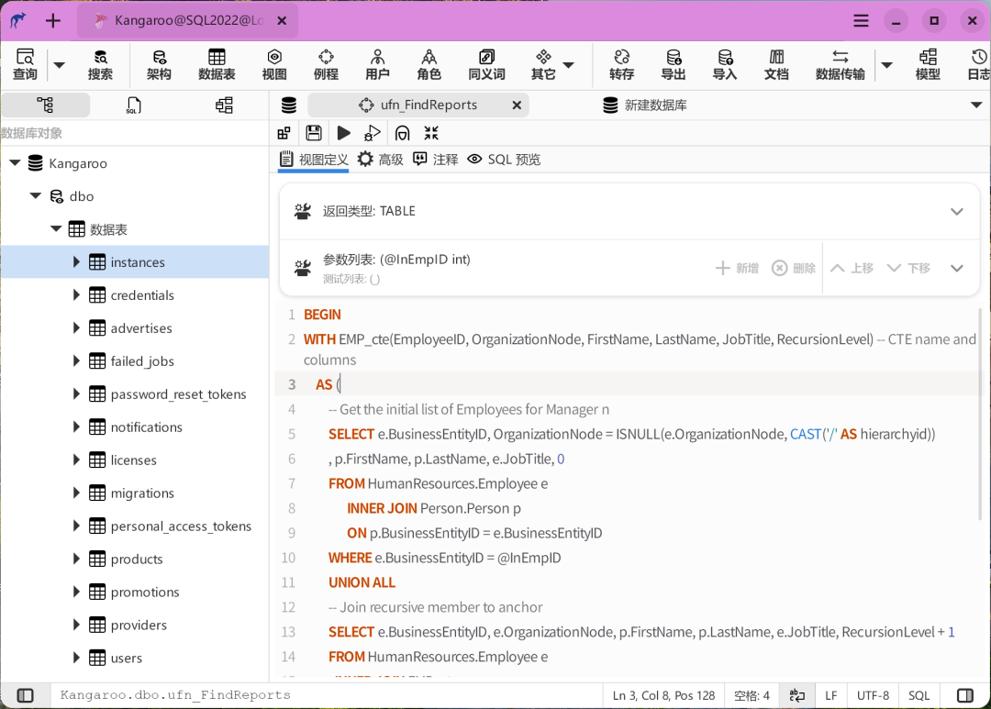Expand the instances table node
The width and height of the screenshot is (991, 709).
tap(76, 261)
